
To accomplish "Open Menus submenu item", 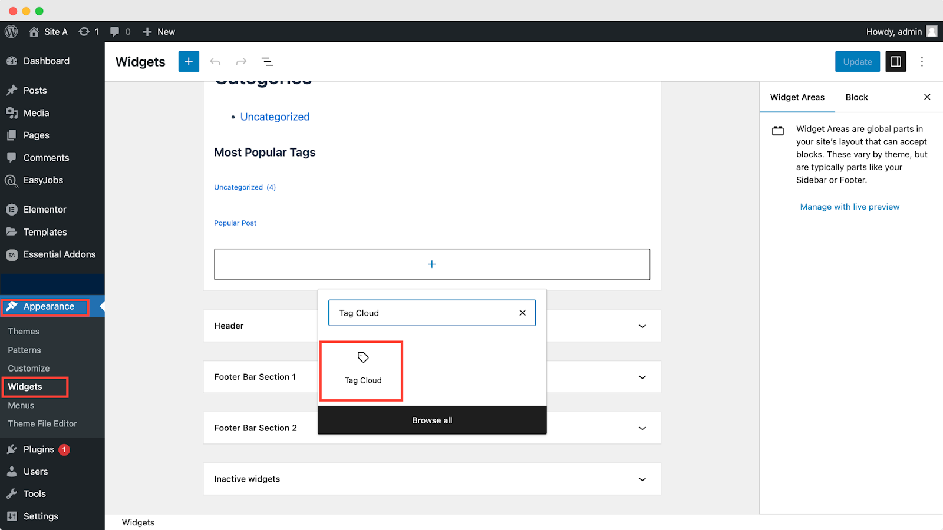I will (21, 405).
